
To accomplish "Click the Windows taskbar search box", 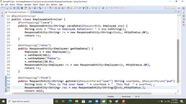I will pyautogui.click(x=30, y=101).
